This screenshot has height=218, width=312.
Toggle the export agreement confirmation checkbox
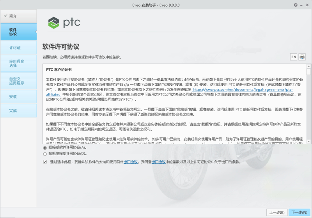(x=45, y=162)
